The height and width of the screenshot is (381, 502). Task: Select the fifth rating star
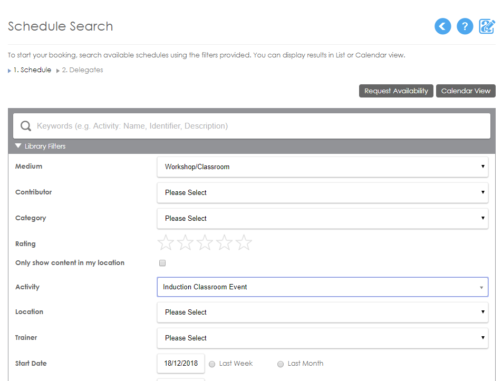tap(244, 242)
